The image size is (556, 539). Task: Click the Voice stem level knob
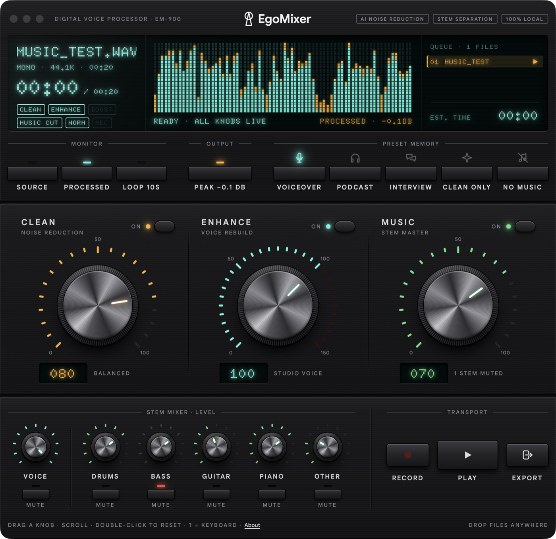(36, 447)
